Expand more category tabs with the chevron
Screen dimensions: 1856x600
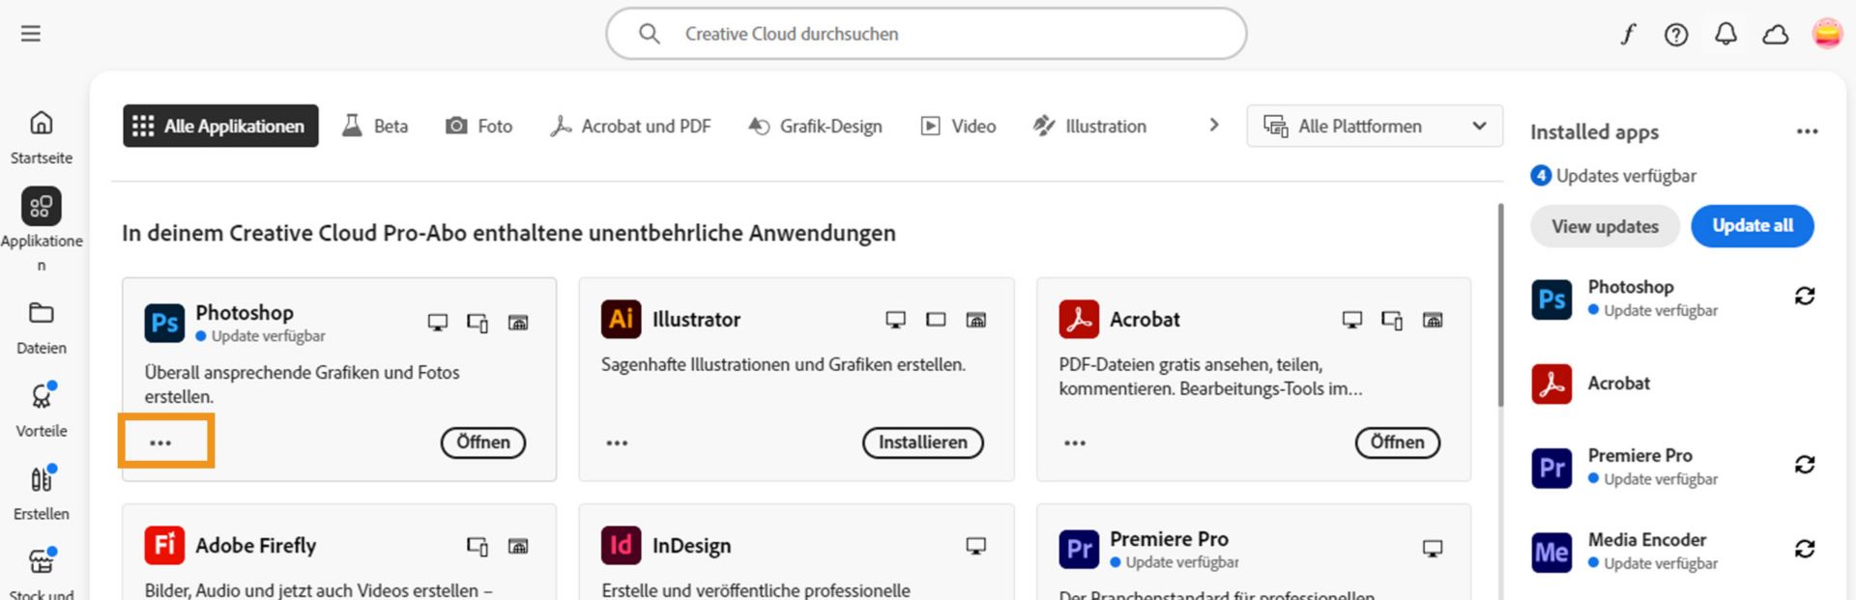(1214, 126)
